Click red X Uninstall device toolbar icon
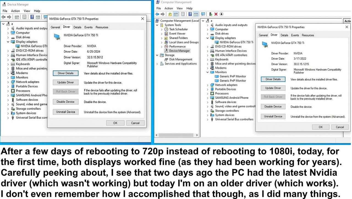Screen dimensions: 352x199 (216, 14)
